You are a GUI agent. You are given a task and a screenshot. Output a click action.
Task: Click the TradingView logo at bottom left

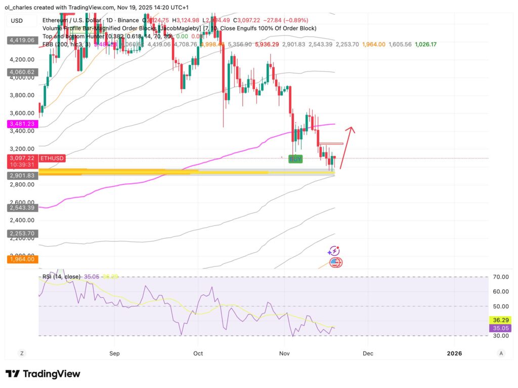pos(44,374)
